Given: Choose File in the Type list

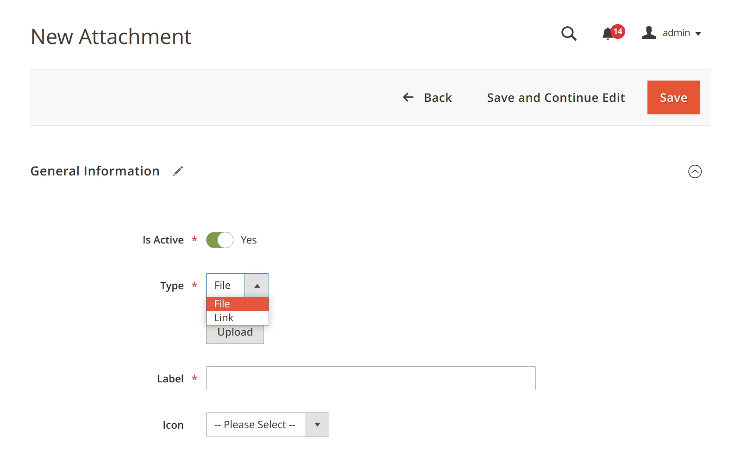Looking at the screenshot, I should pyautogui.click(x=222, y=304).
